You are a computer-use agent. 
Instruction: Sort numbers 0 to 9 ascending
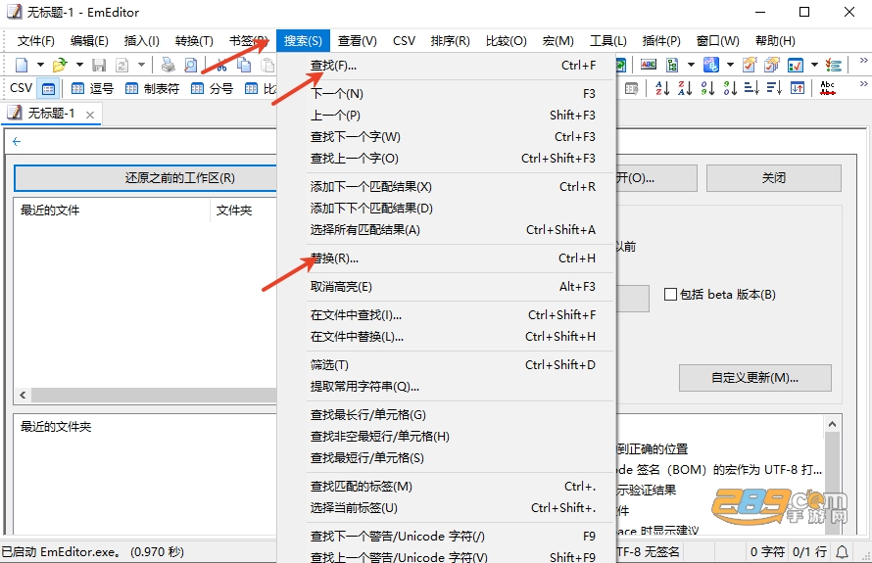707,88
